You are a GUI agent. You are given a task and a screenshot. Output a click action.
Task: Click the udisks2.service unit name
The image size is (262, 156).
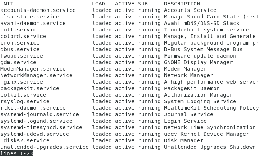tap(25, 140)
